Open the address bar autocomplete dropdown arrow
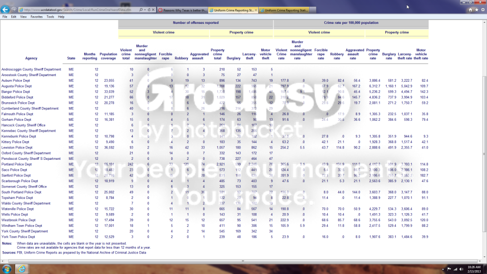487x274 pixels. (x=145, y=10)
